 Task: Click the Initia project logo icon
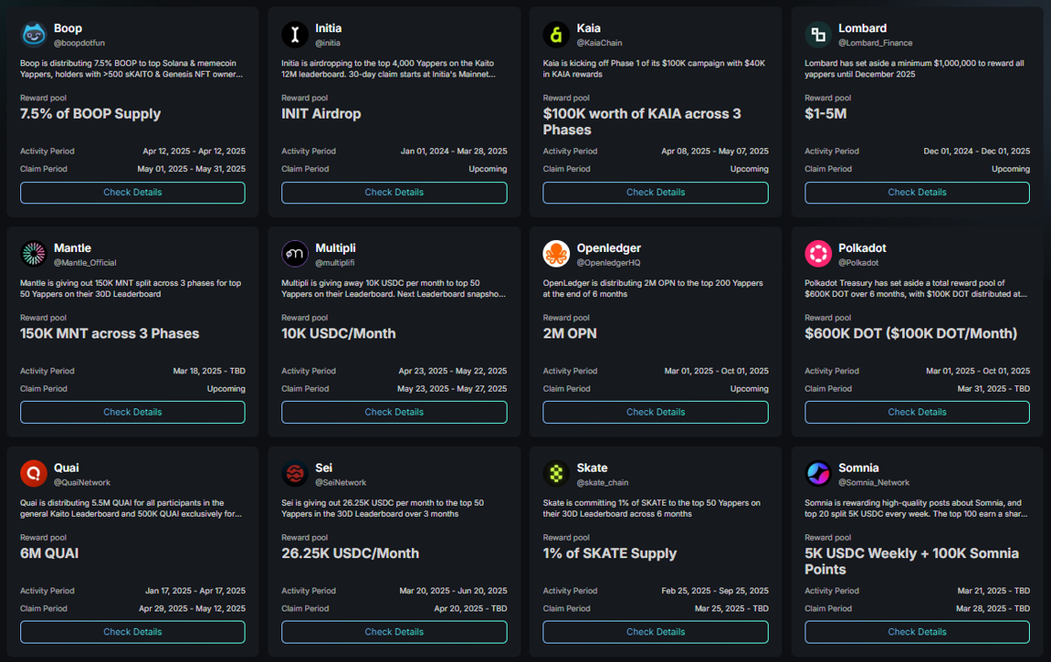[295, 34]
